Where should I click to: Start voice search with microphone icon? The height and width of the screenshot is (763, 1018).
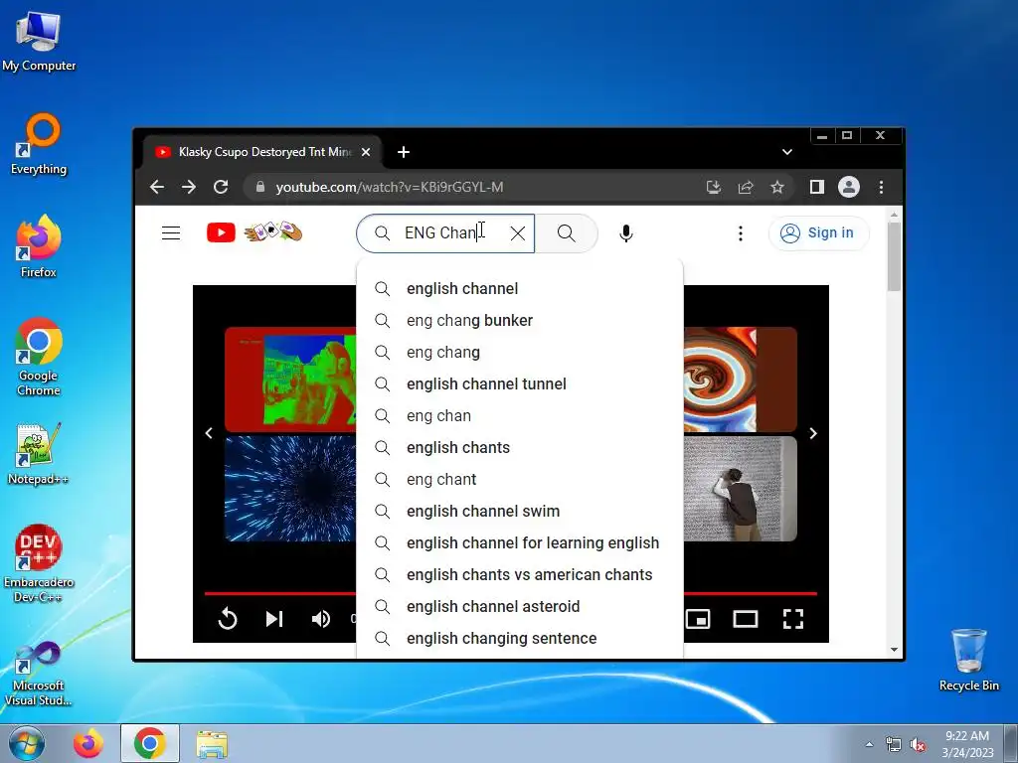(x=626, y=232)
